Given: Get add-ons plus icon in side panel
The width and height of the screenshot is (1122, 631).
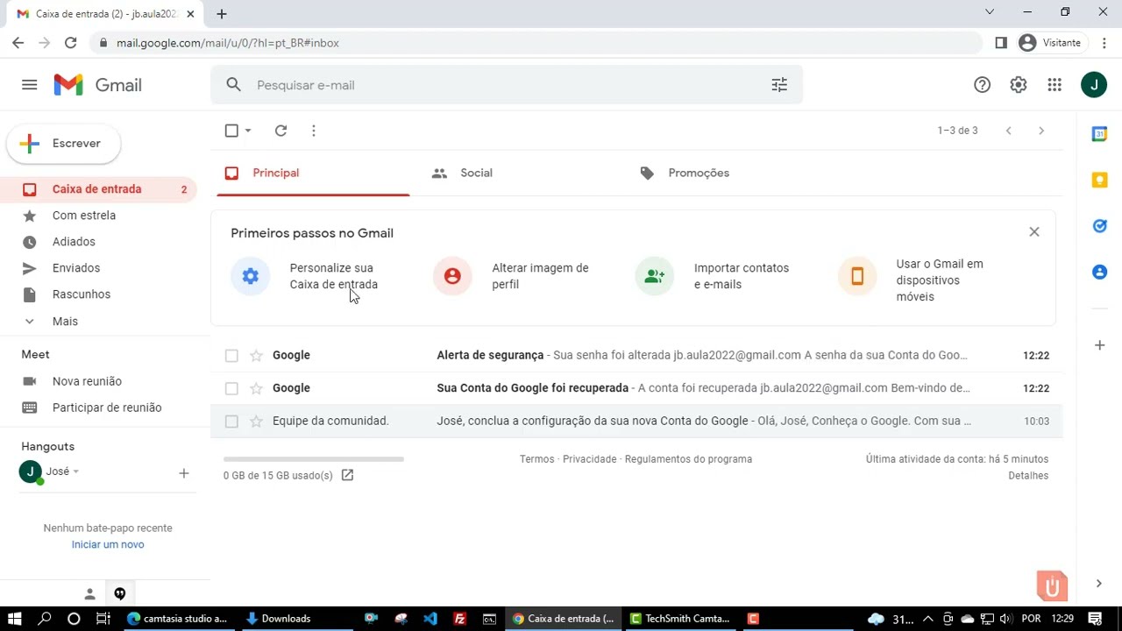Looking at the screenshot, I should coord(1099,345).
